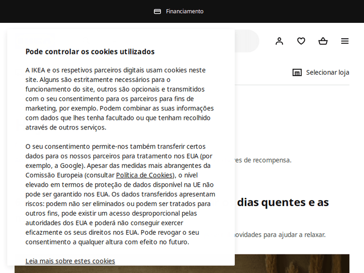Click the 'novidades para ajudar a relaxar' text

pos(280,235)
